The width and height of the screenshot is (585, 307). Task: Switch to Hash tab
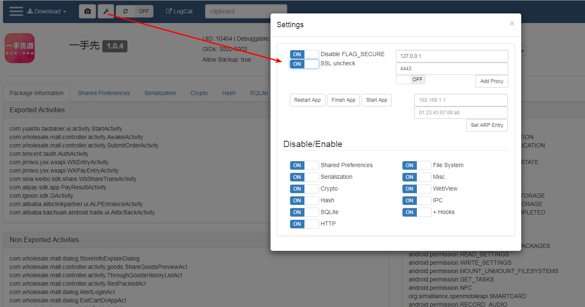[x=229, y=93]
